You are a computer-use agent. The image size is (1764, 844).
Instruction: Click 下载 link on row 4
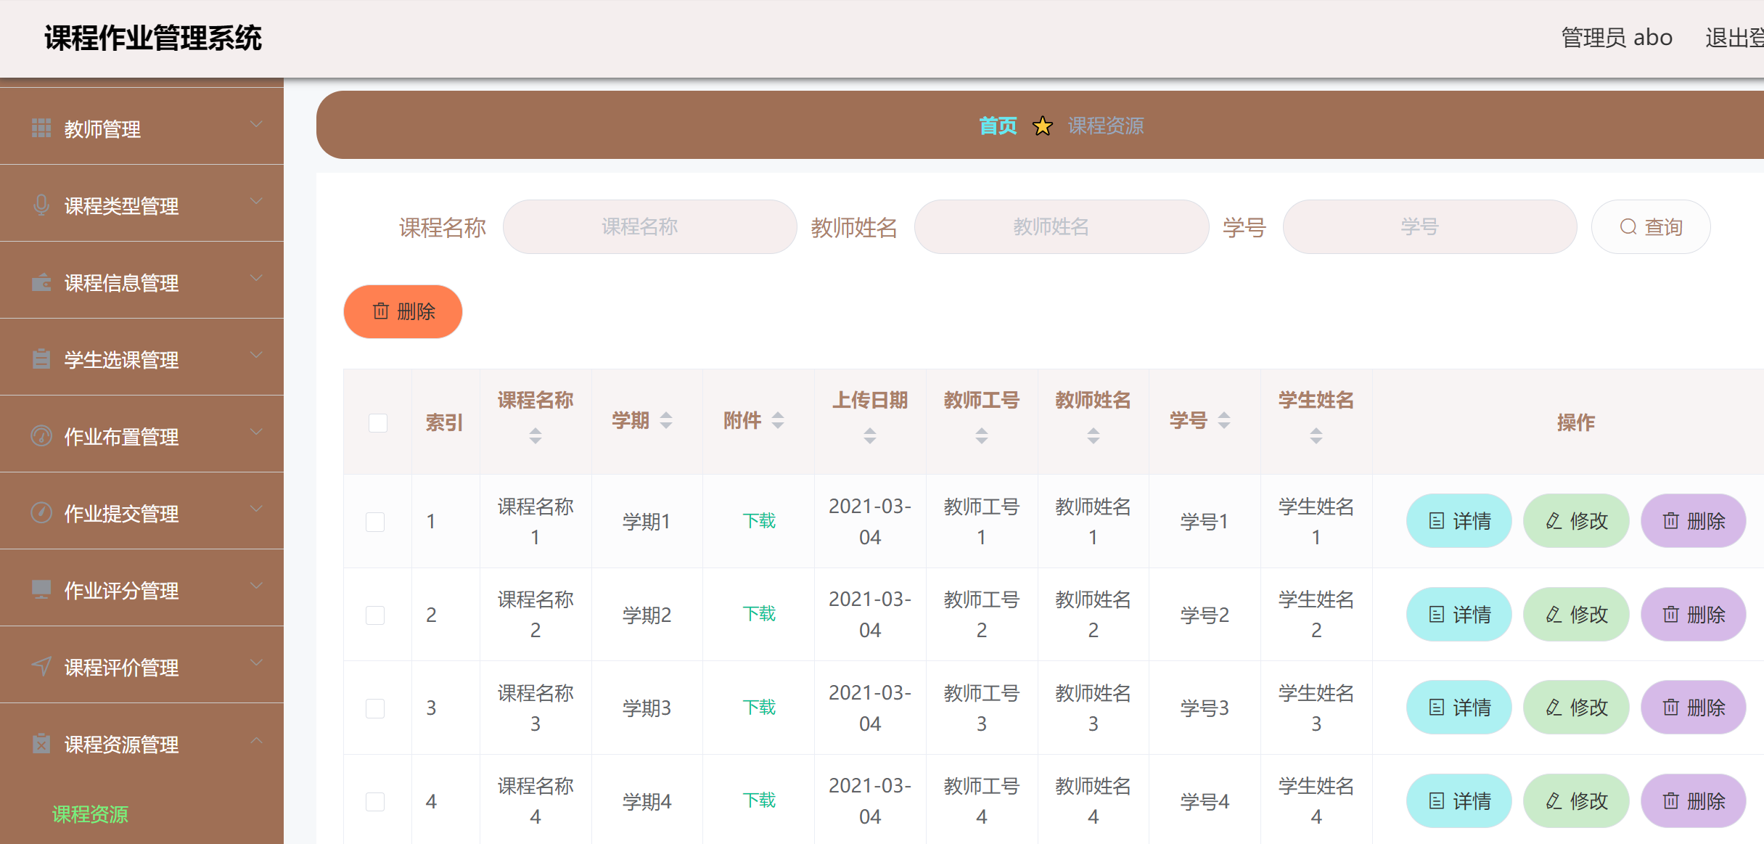pyautogui.click(x=759, y=800)
